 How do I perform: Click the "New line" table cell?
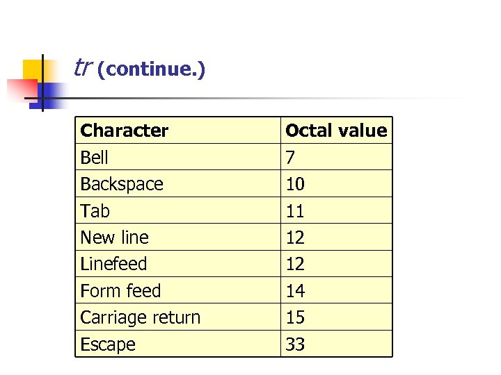(115, 237)
